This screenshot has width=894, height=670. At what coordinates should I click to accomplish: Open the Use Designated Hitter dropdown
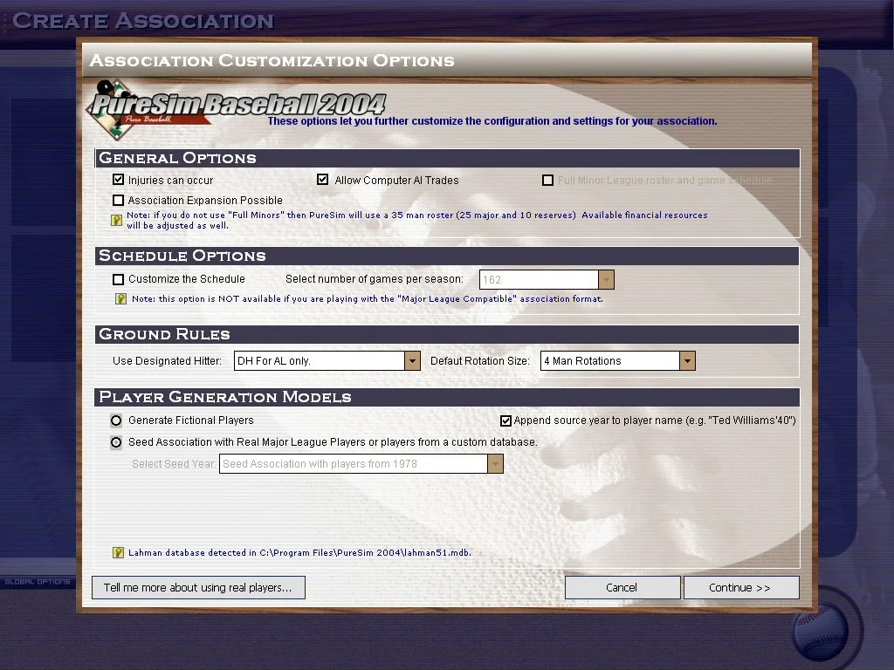tap(412, 361)
